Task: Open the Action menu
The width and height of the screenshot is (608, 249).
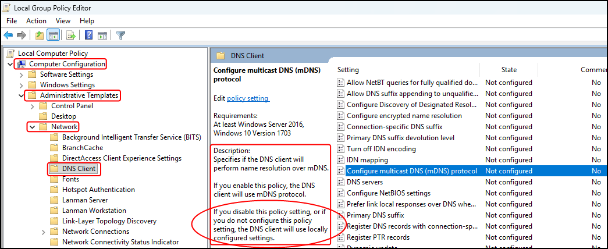Action: (x=36, y=21)
